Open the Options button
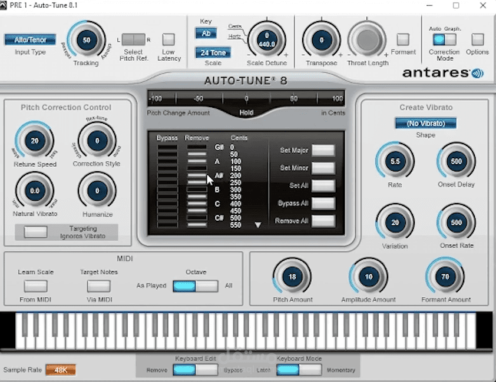Image resolution: width=496 pixels, height=382 pixels. pyautogui.click(x=477, y=39)
